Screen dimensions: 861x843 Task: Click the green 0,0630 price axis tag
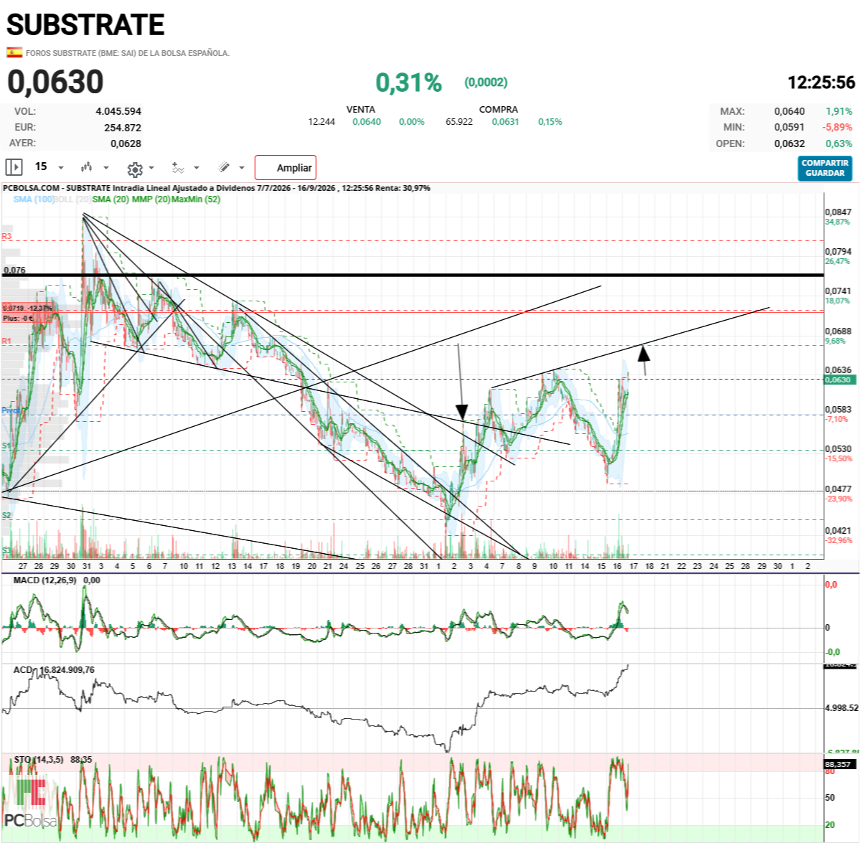(840, 380)
